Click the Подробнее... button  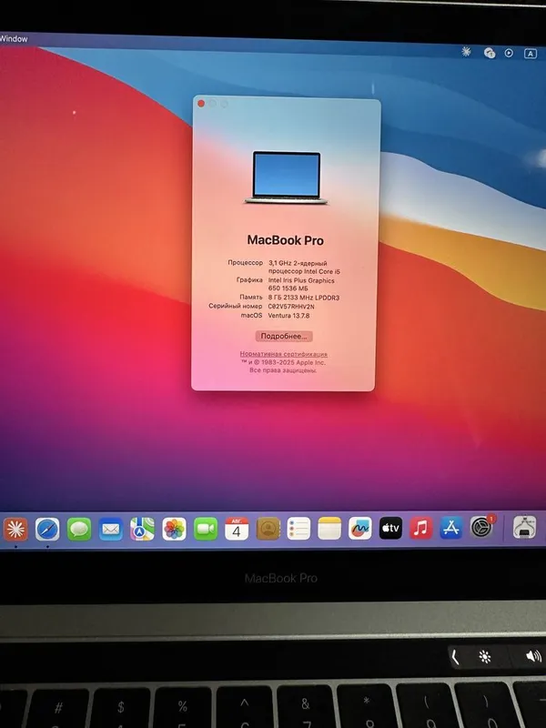(284, 336)
